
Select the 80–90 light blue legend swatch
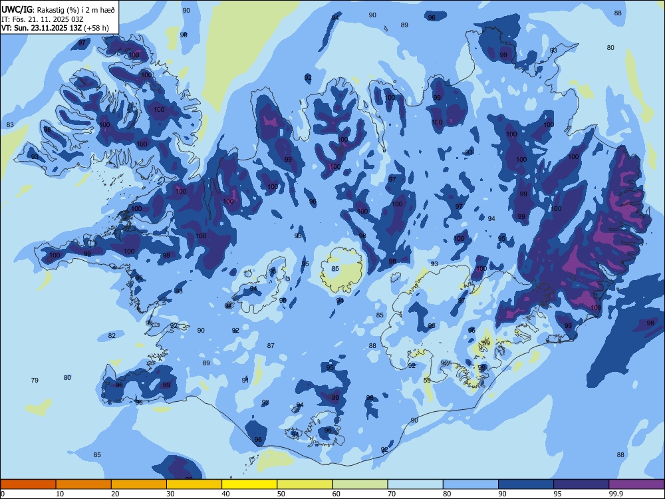[471, 484]
